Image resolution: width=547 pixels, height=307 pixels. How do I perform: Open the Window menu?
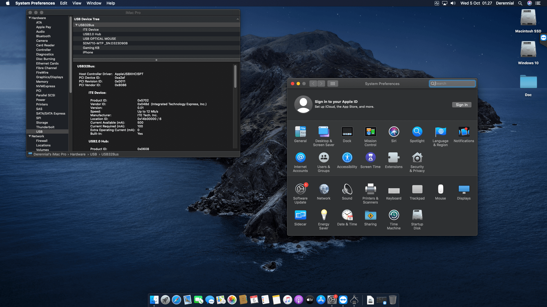coord(94,3)
